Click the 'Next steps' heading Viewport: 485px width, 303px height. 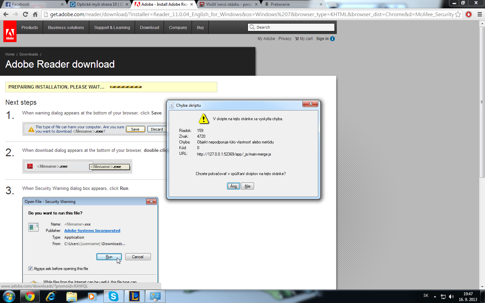click(21, 102)
